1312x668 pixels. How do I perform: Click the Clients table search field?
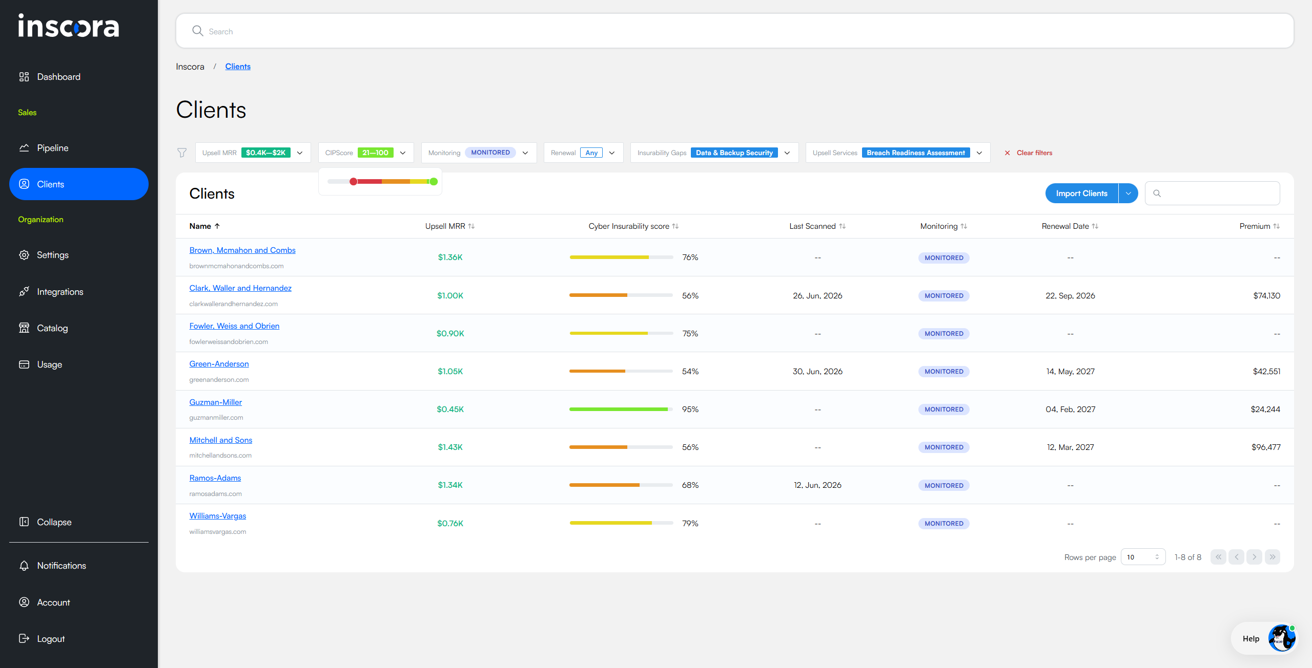(x=1213, y=193)
